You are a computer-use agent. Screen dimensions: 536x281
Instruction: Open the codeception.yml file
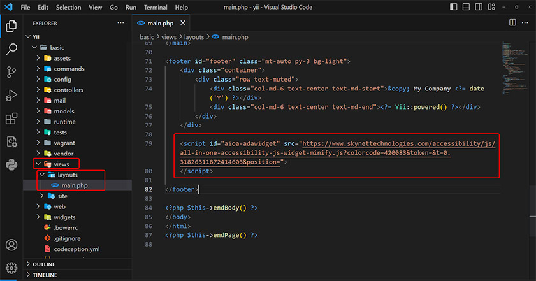coord(77,249)
